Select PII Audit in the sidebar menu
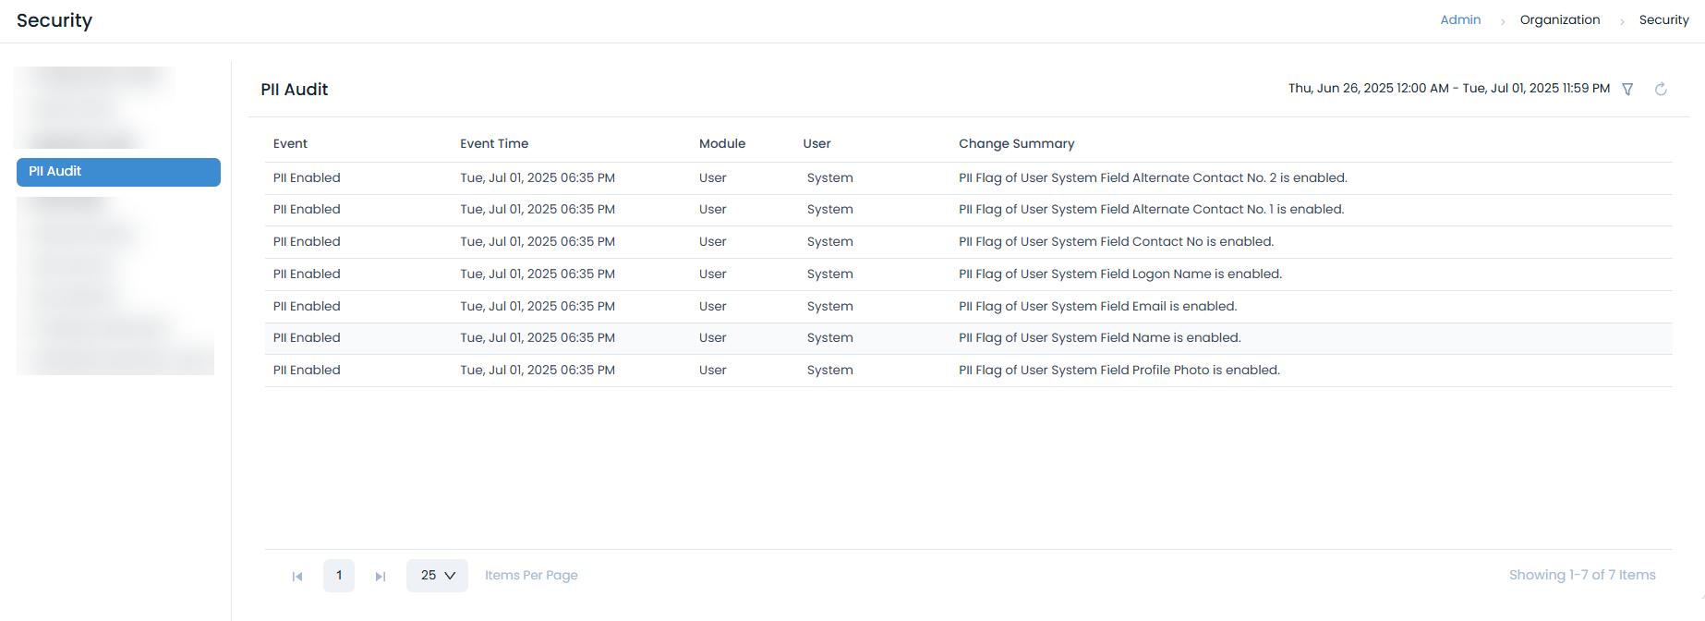The image size is (1705, 621). (118, 172)
